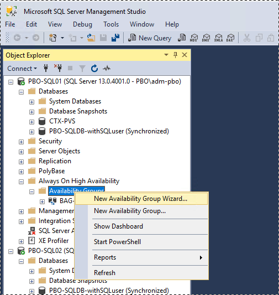This screenshot has width=279, height=295.
Task: Click the XMLA query icon
Action: tap(219, 38)
